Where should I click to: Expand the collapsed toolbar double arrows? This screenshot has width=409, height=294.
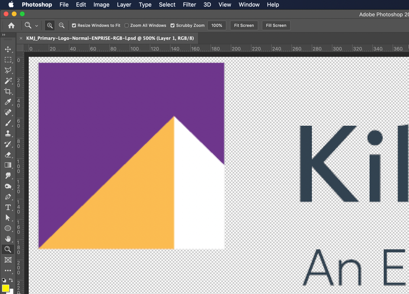(4, 35)
